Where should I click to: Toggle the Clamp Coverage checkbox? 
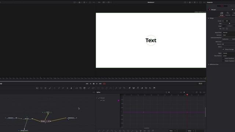click(223, 49)
